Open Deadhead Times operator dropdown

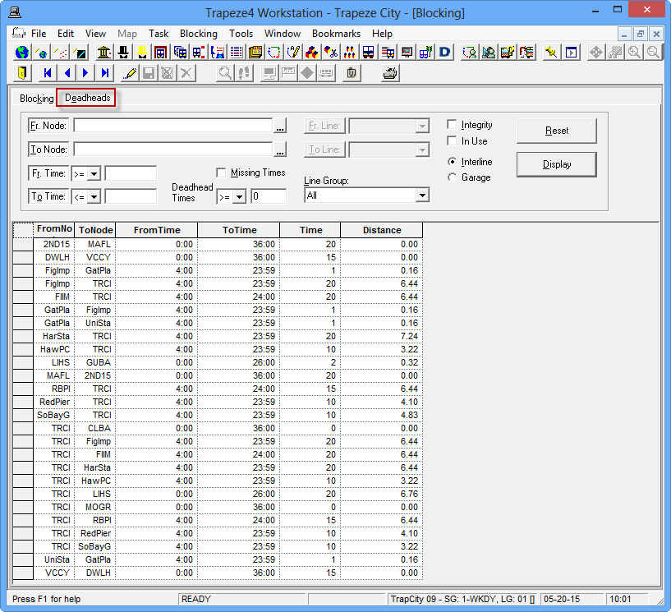click(239, 197)
